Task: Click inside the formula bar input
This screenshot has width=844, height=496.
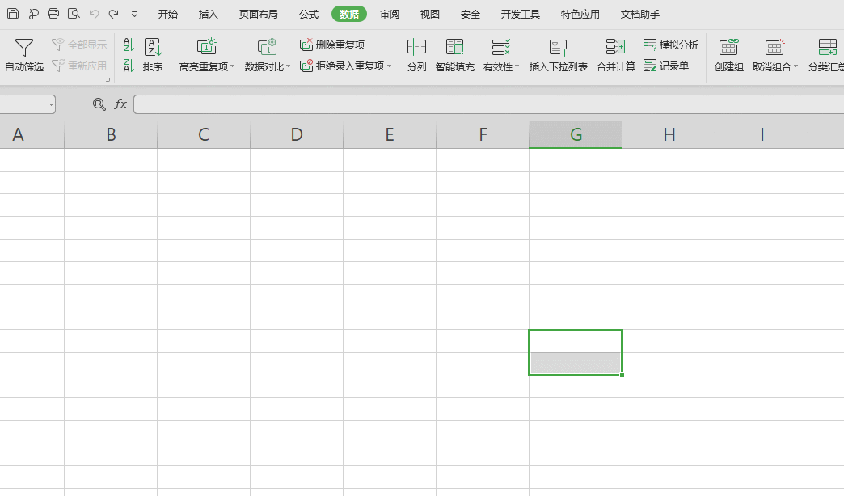Action: pos(489,104)
